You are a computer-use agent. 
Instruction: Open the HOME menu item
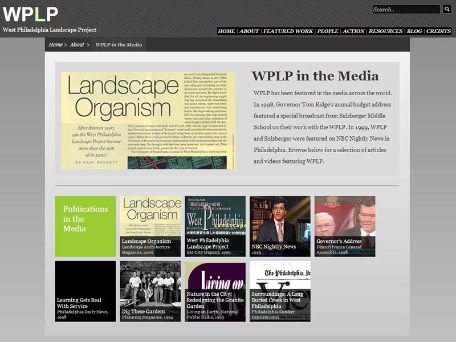[x=226, y=31]
